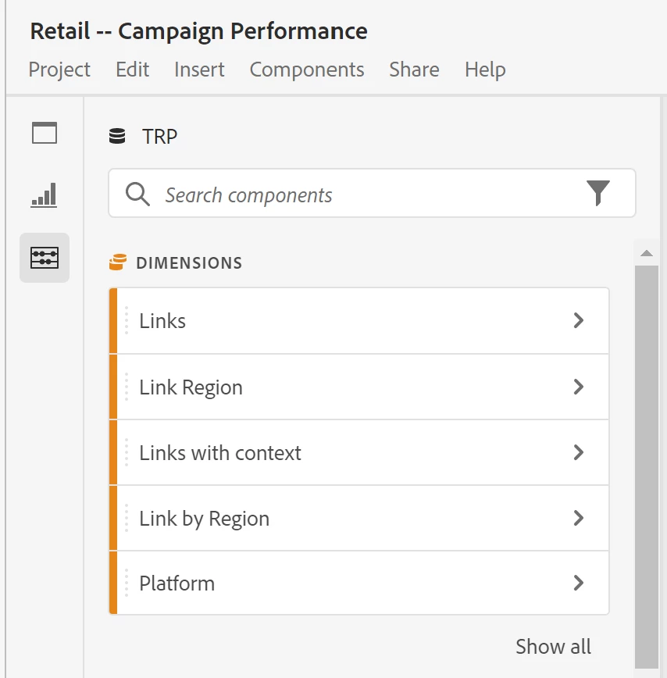Expand the Link Region chevron
This screenshot has width=667, height=678.
pos(579,387)
